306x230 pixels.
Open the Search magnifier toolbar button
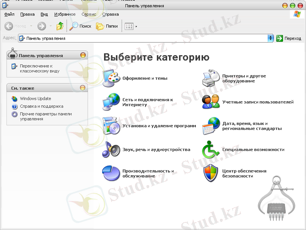[x=80, y=26]
